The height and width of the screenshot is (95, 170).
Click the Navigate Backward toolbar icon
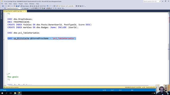pyautogui.click(x=3, y=6)
